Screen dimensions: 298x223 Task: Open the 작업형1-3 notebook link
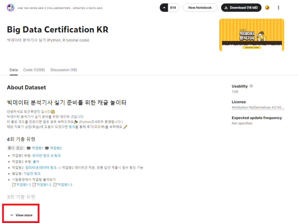tap(65, 185)
